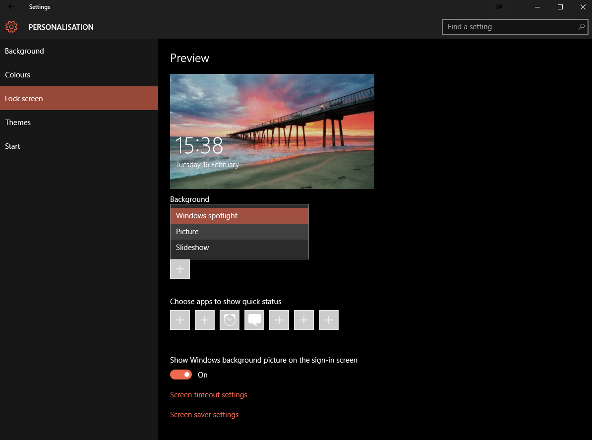Minimize the Settings window
The height and width of the screenshot is (440, 592).
(537, 7)
